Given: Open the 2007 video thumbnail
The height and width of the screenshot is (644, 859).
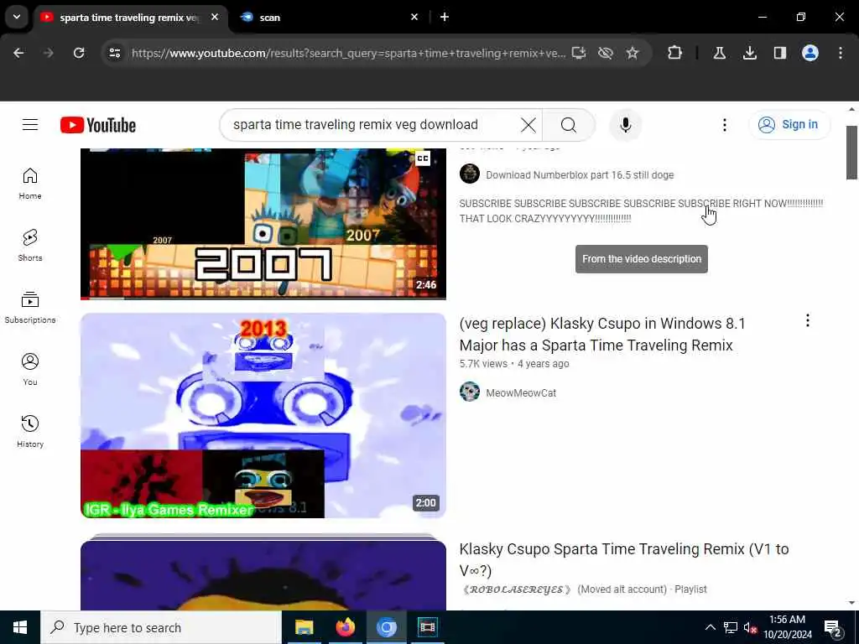Looking at the screenshot, I should coord(263,223).
